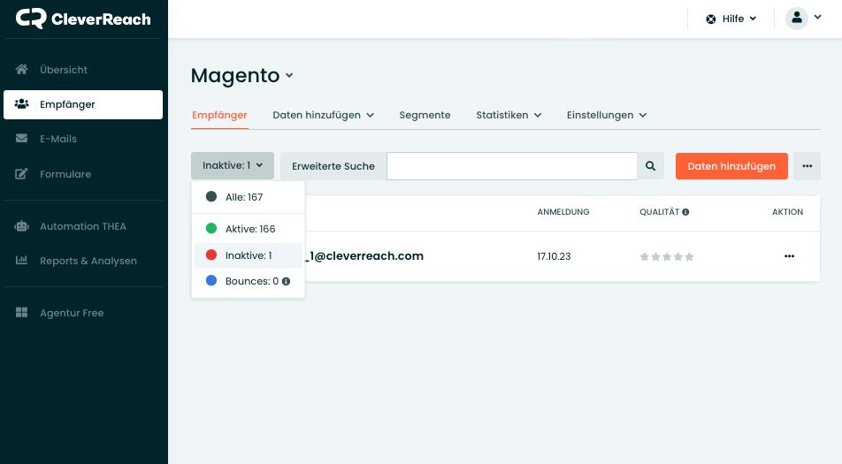Select Aktive: 166 filter option
The height and width of the screenshot is (464, 842).
tap(248, 229)
